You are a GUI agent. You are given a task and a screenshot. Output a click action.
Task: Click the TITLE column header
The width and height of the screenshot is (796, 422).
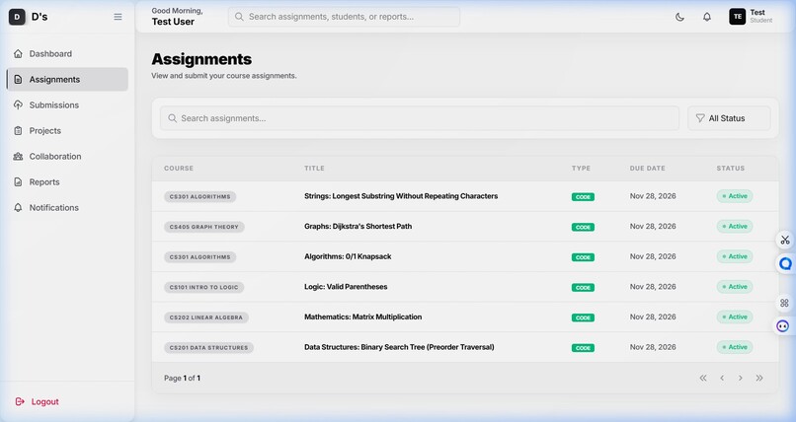point(314,169)
